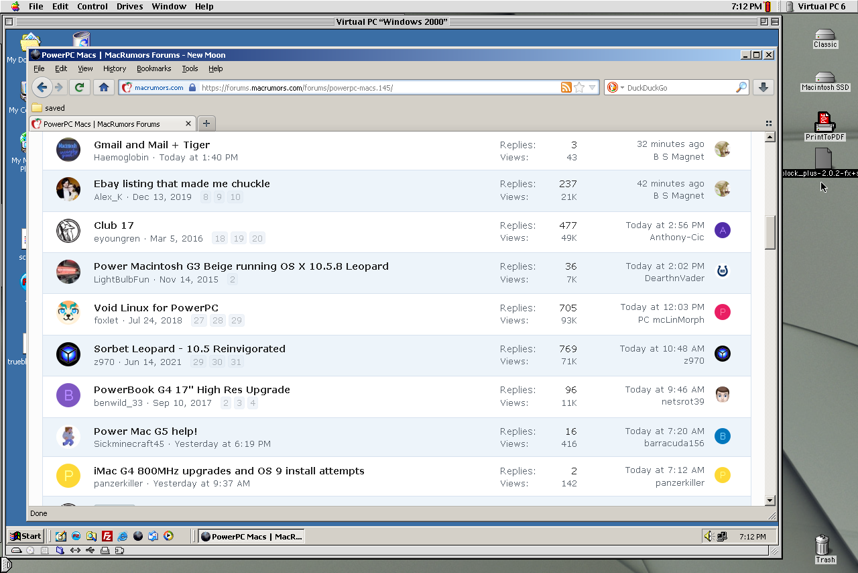
Task: Open the Tools menu
Action: pos(190,68)
